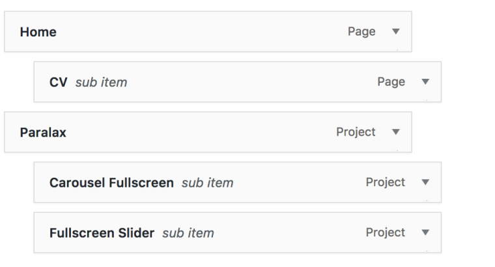The height and width of the screenshot is (267, 495).
Task: Toggle Fullscreen Slider item arrow
Action: (x=425, y=232)
